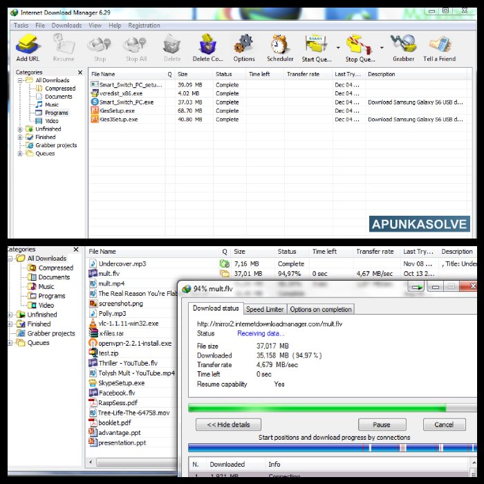The image size is (484, 484).
Task: Select the Download status tab
Action: pos(216,308)
